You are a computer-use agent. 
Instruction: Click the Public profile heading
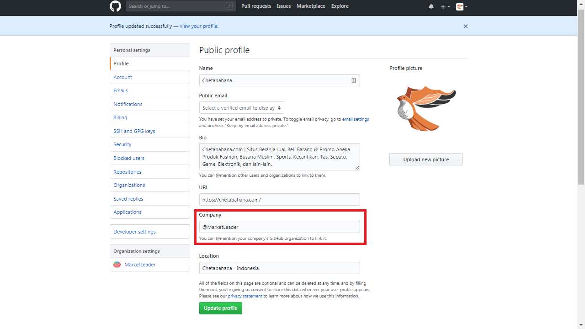[x=224, y=50]
